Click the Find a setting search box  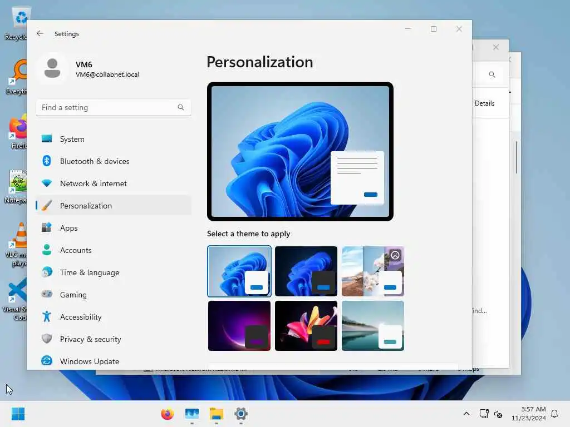(114, 107)
